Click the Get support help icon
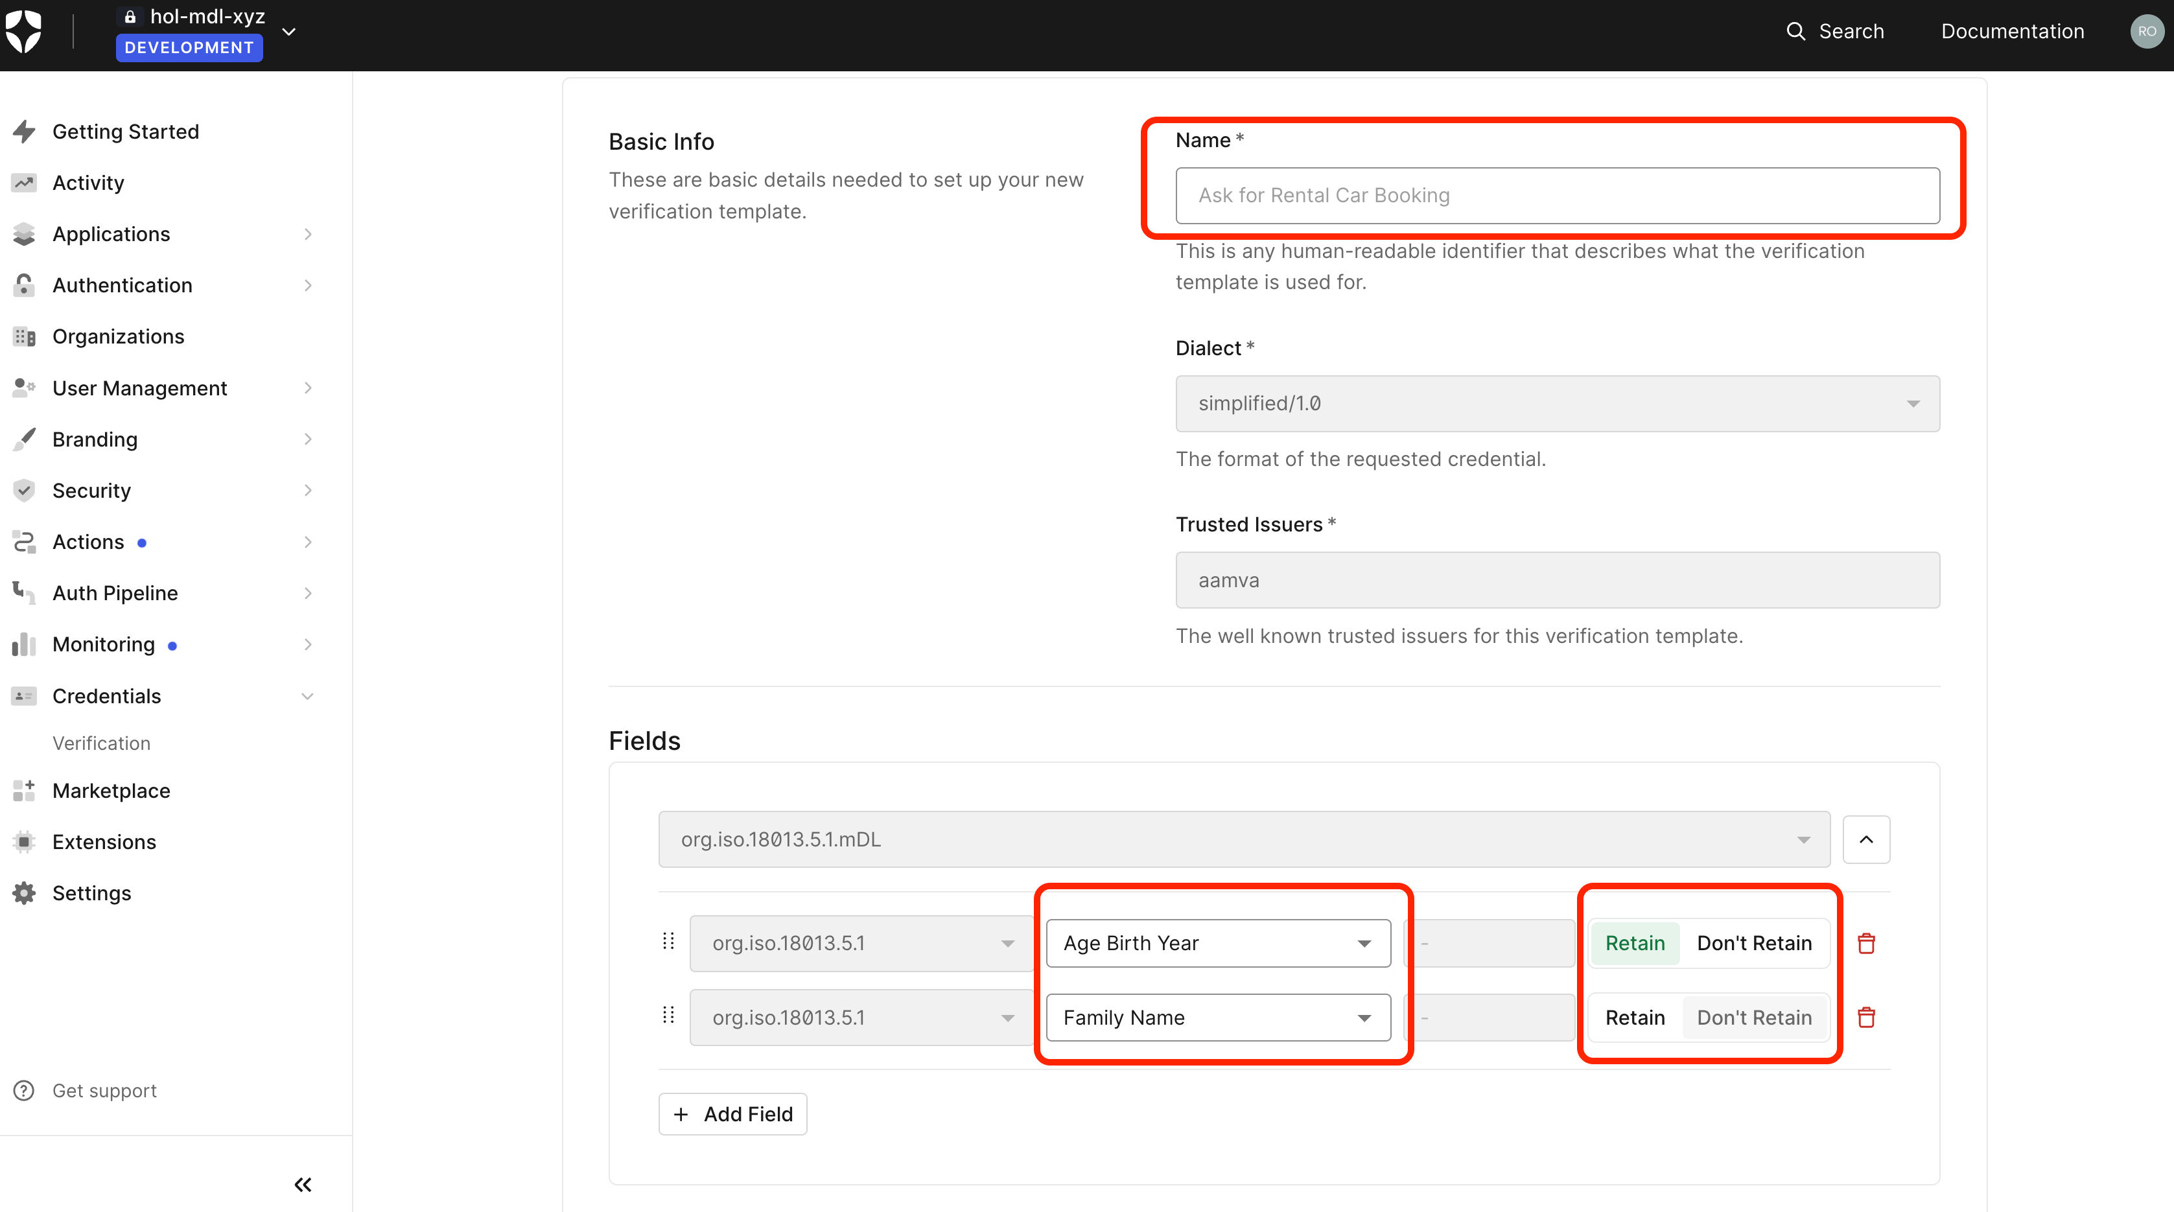 click(x=25, y=1090)
